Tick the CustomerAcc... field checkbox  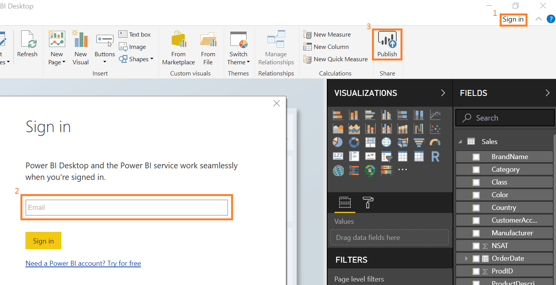[x=476, y=220]
